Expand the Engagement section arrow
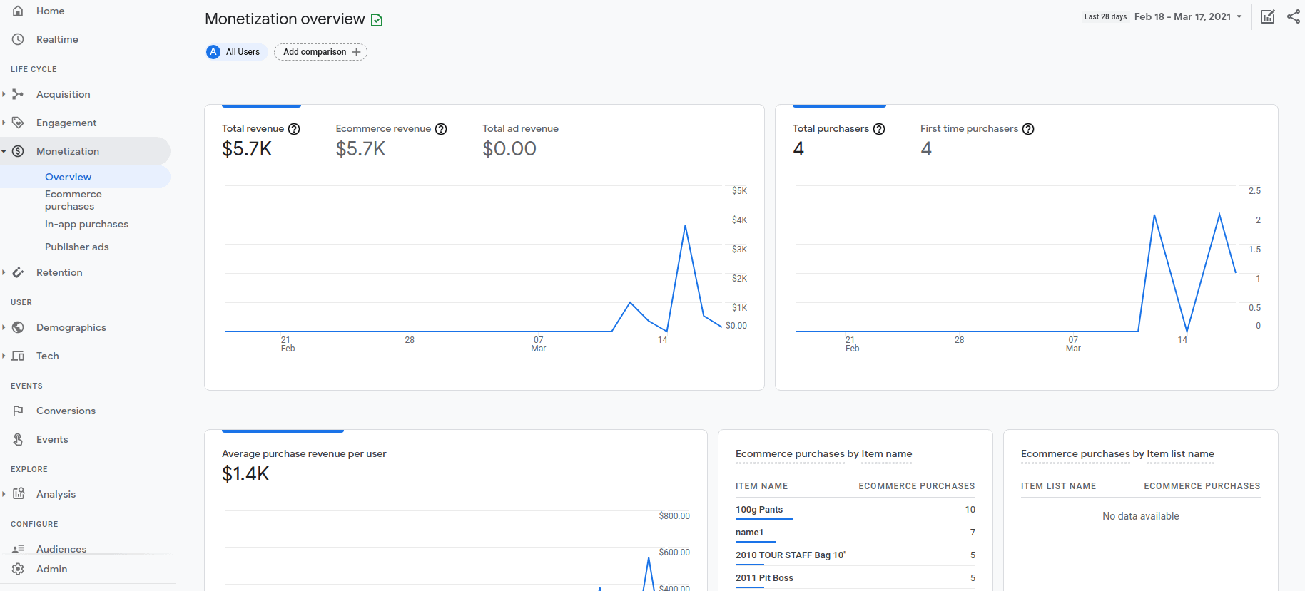This screenshot has width=1305, height=591. 4,123
